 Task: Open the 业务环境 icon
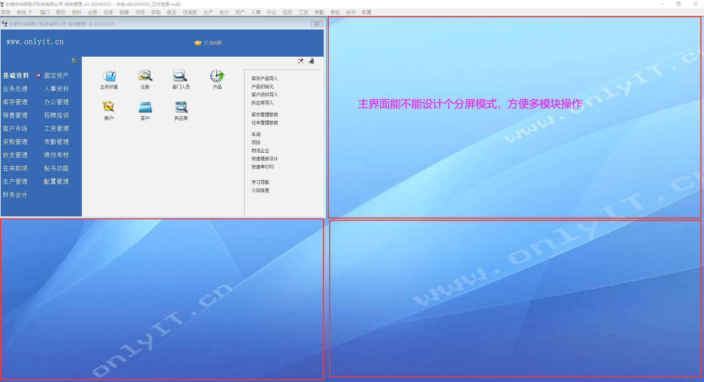pos(109,76)
